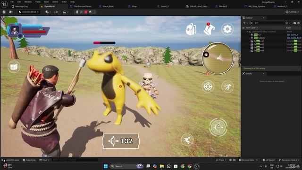Click the Unreal Engine logo at top left
This screenshot has width=302, height=170.
pyautogui.click(x=4, y=4)
